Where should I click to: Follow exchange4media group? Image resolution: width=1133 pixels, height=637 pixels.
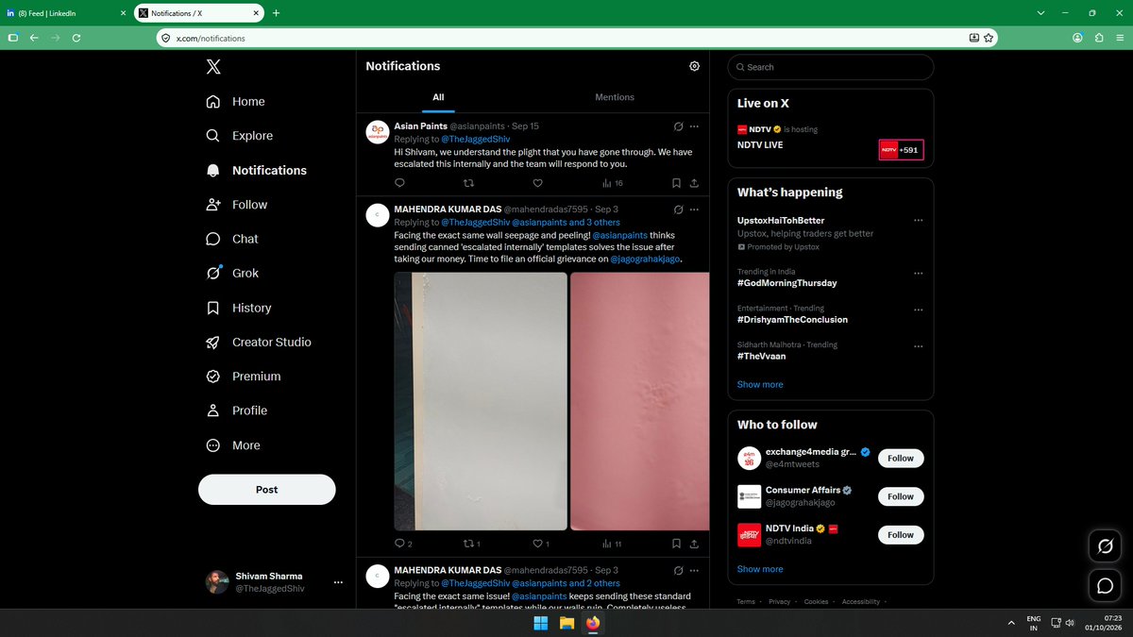(x=901, y=459)
